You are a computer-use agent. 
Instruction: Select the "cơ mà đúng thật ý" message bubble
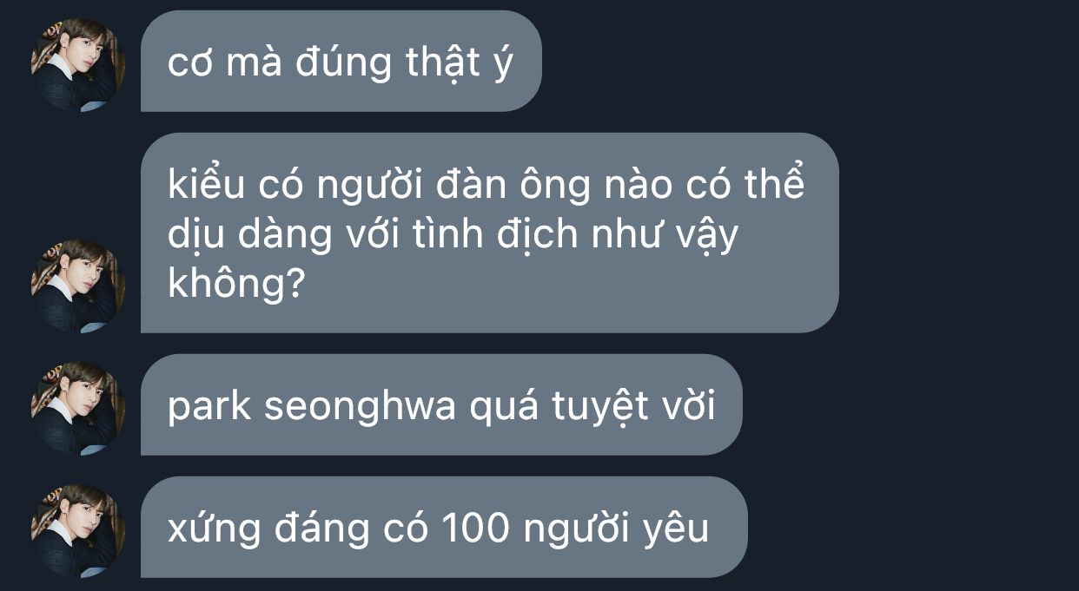coord(341,61)
